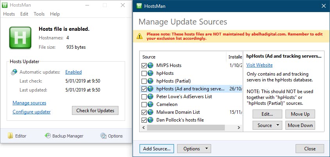Image resolution: width=330 pixels, height=157 pixels.
Task: Open the Tools menu
Action: click(39, 14)
